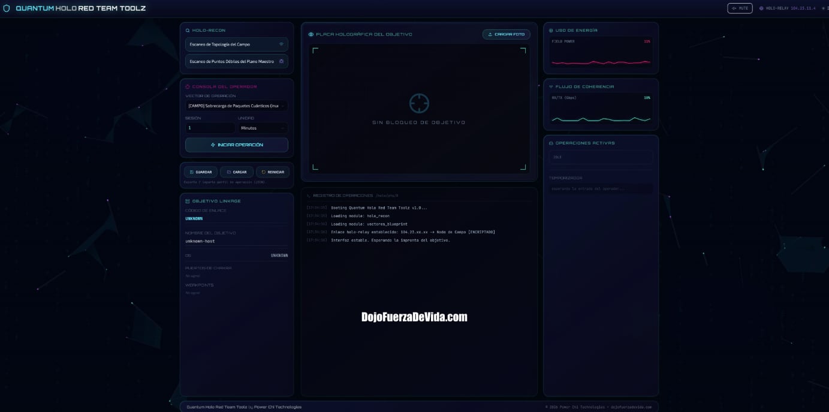Click the 'Loading module: vectores_blueprint' log line
The height and width of the screenshot is (412, 829).
369,224
